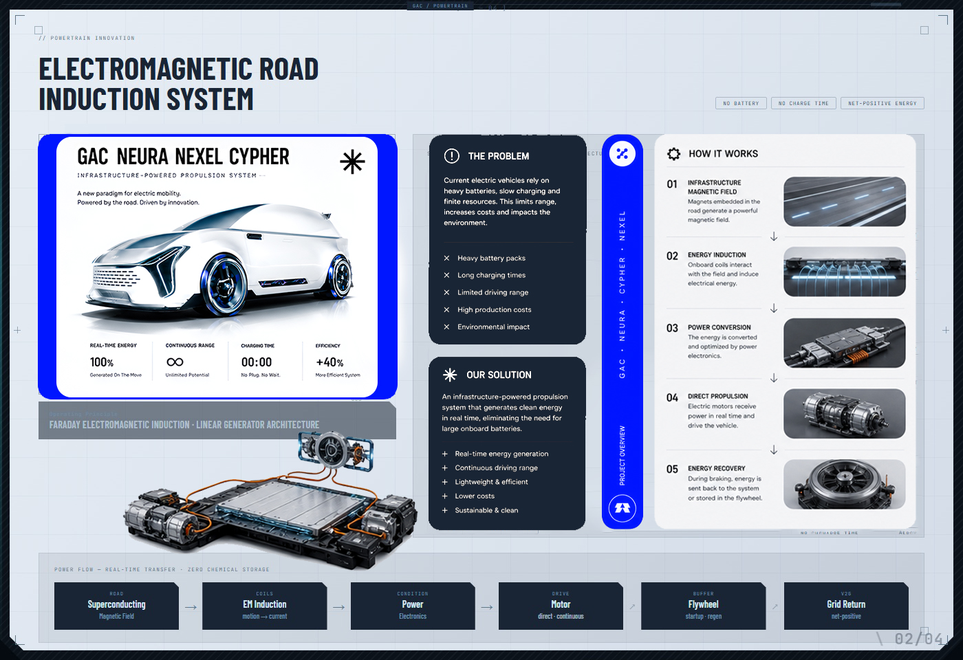Click the ENERGY RECOVERY step title
The height and width of the screenshot is (660, 963).
tap(717, 469)
